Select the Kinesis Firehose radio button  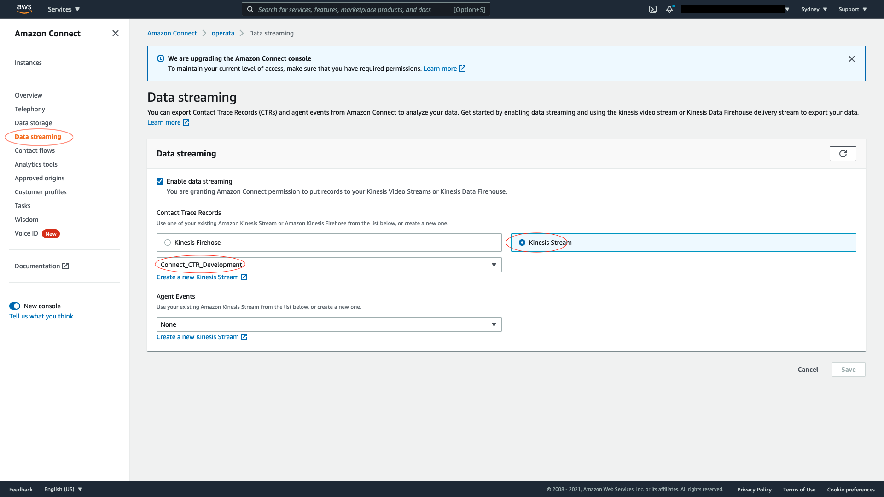(168, 243)
